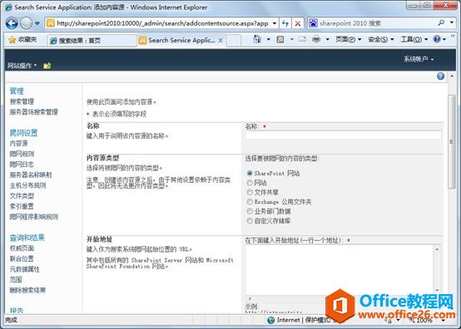The height and width of the screenshot is (329, 461).
Task: Click the browser Back arrow button
Action: (x=12, y=23)
